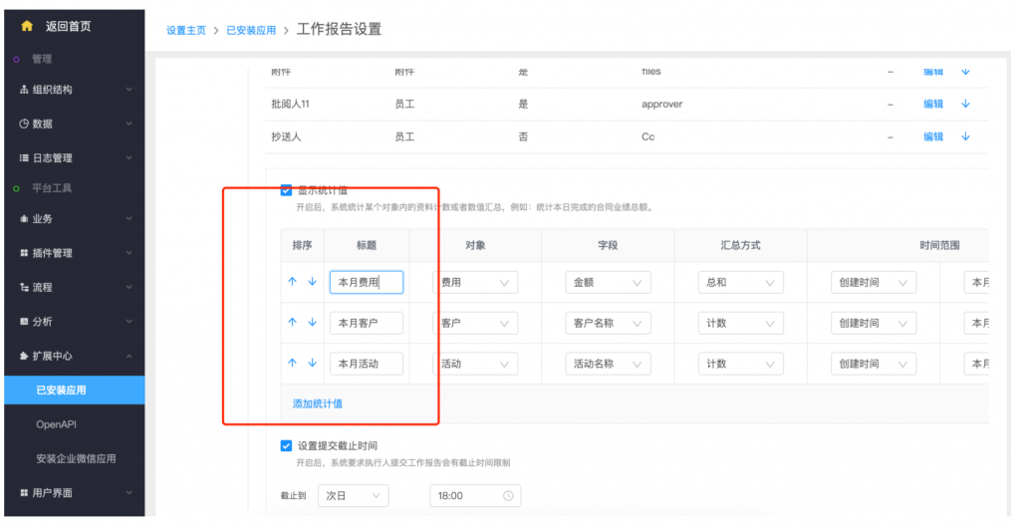Uncheck the 设置提交截止时间 checkbox
The width and height of the screenshot is (1020, 526).
pos(287,445)
